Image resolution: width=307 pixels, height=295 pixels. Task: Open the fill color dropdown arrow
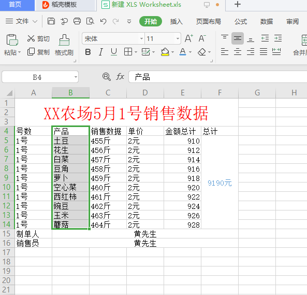172,52
